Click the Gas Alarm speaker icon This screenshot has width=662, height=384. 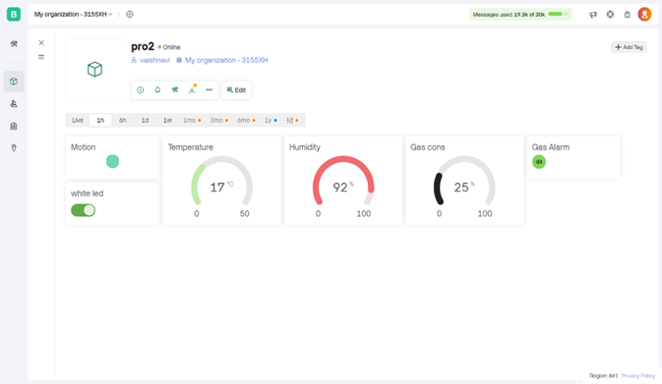(x=539, y=162)
